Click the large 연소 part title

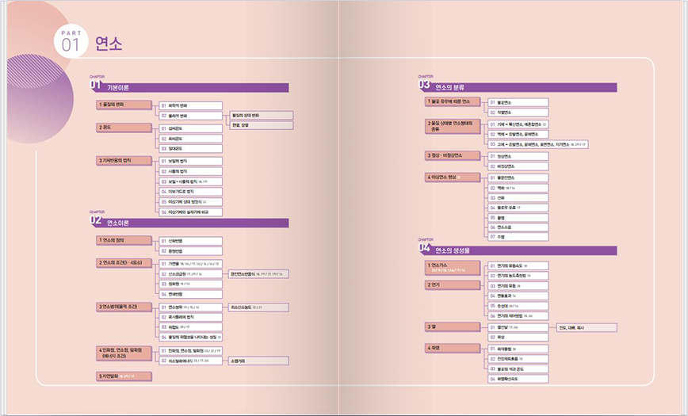(x=109, y=44)
